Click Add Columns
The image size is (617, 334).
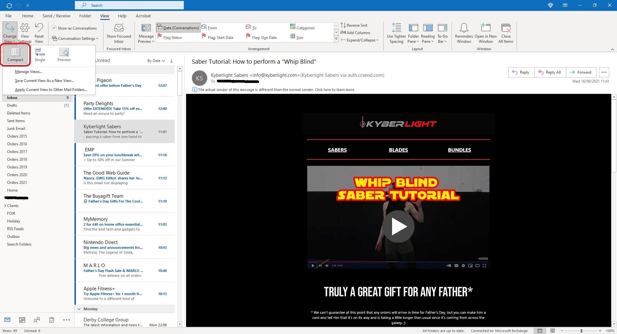(x=355, y=32)
